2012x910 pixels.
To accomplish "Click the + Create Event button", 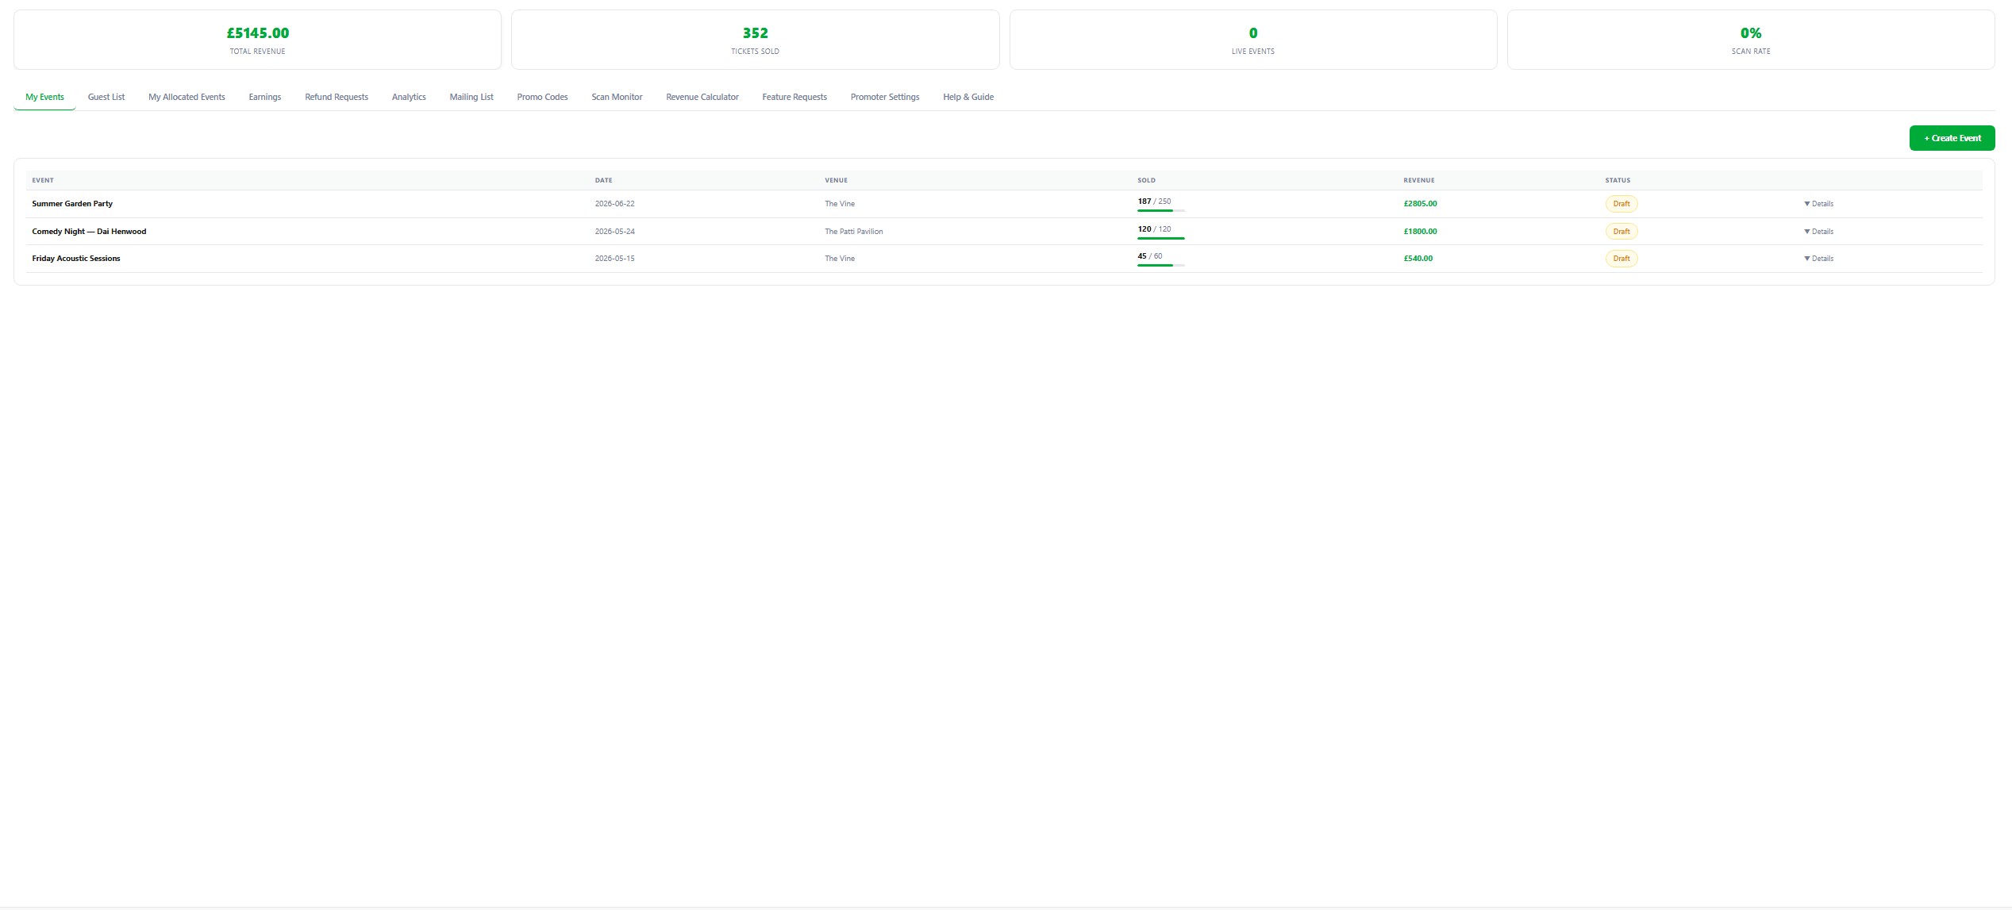I will pyautogui.click(x=1952, y=137).
